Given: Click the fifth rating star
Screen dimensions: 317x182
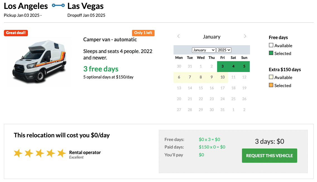Looking at the screenshot, I should [62, 153].
